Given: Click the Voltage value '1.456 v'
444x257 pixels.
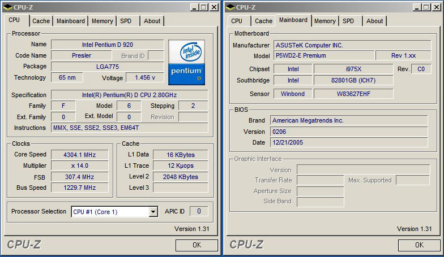Looking at the screenshot, I should click(145, 77).
